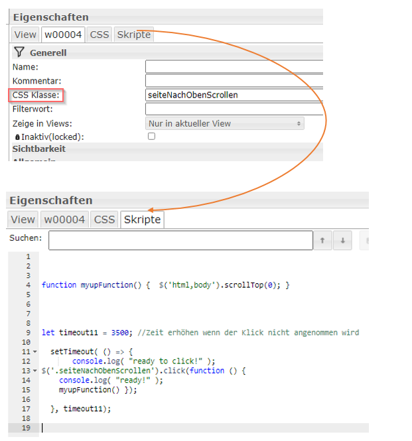Click '.seiteNachObenScrollen' selector on line 13

coord(105,371)
